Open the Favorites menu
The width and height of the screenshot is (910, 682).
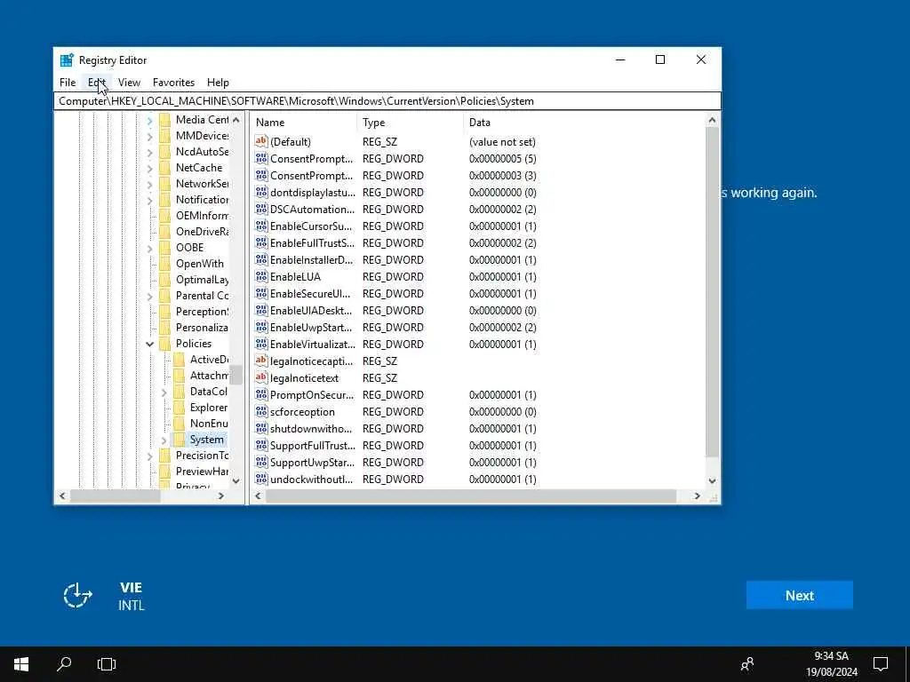[173, 83]
